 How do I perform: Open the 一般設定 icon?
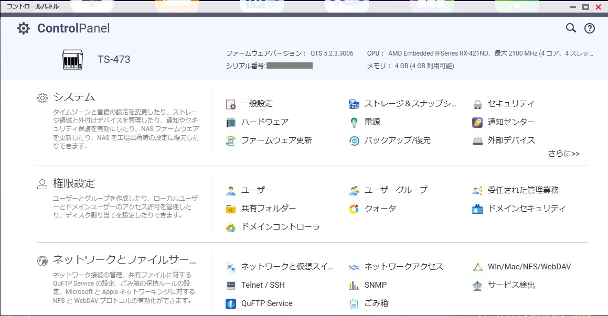(231, 104)
